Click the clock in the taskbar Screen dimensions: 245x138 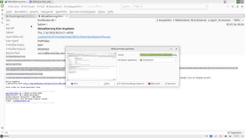coord(236,136)
